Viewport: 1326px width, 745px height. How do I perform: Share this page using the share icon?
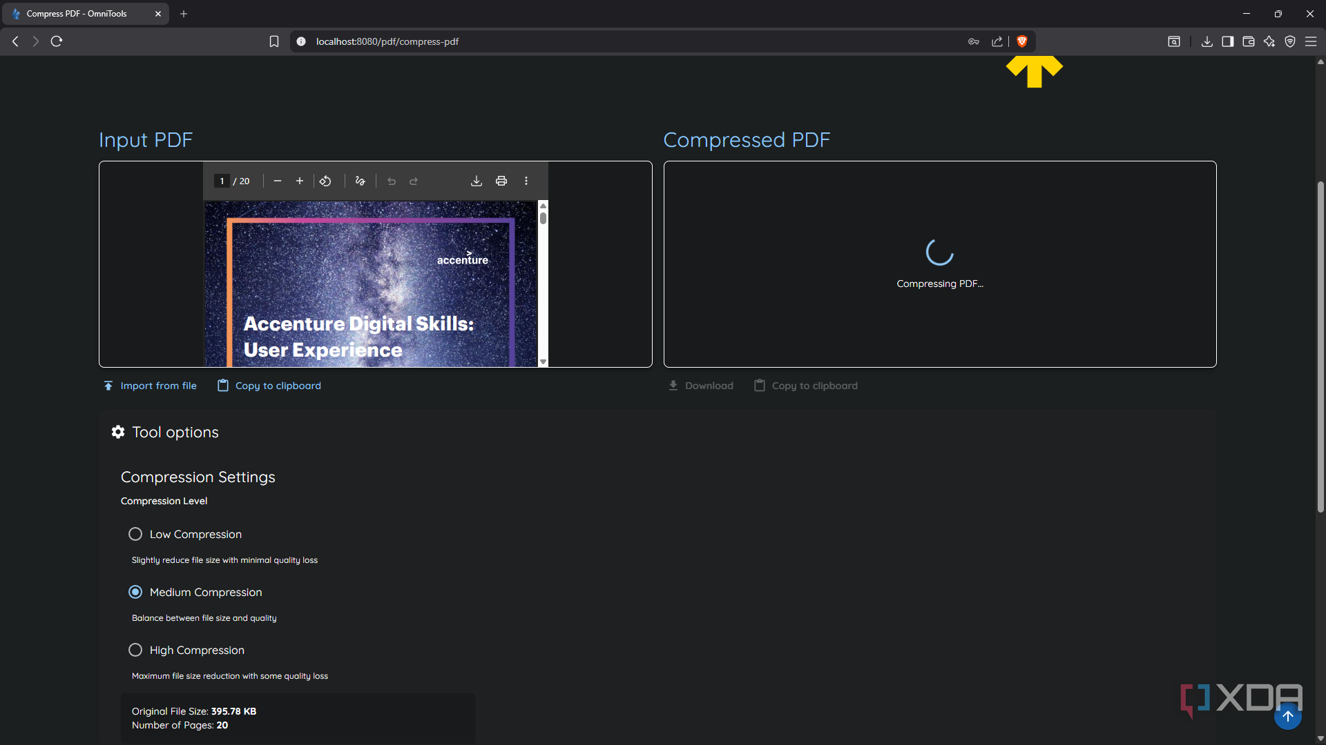point(997,41)
